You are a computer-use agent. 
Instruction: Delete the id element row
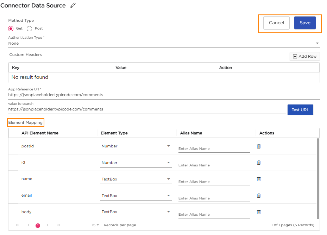click(259, 163)
